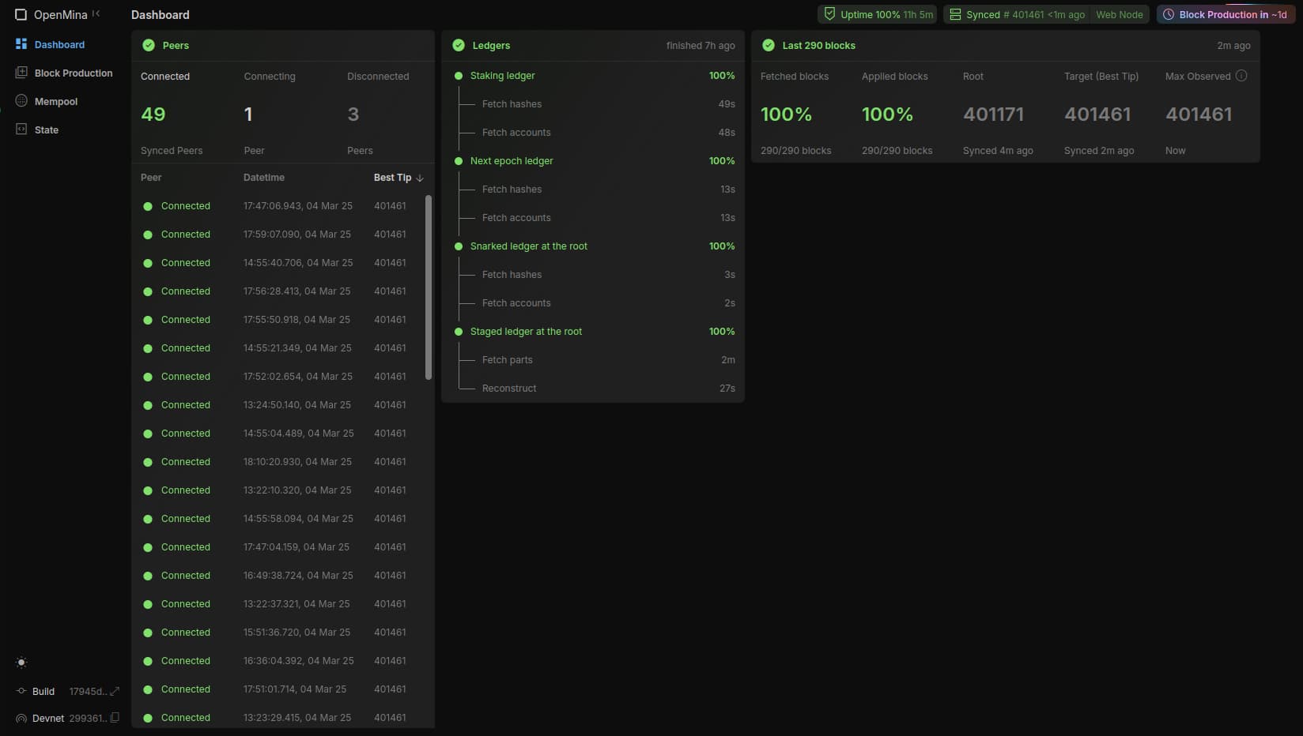The width and height of the screenshot is (1303, 736).
Task: Click the Max Observed info icon
Action: [1241, 76]
